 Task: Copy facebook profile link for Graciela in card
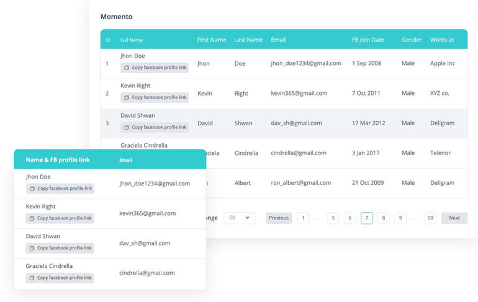(x=60, y=278)
